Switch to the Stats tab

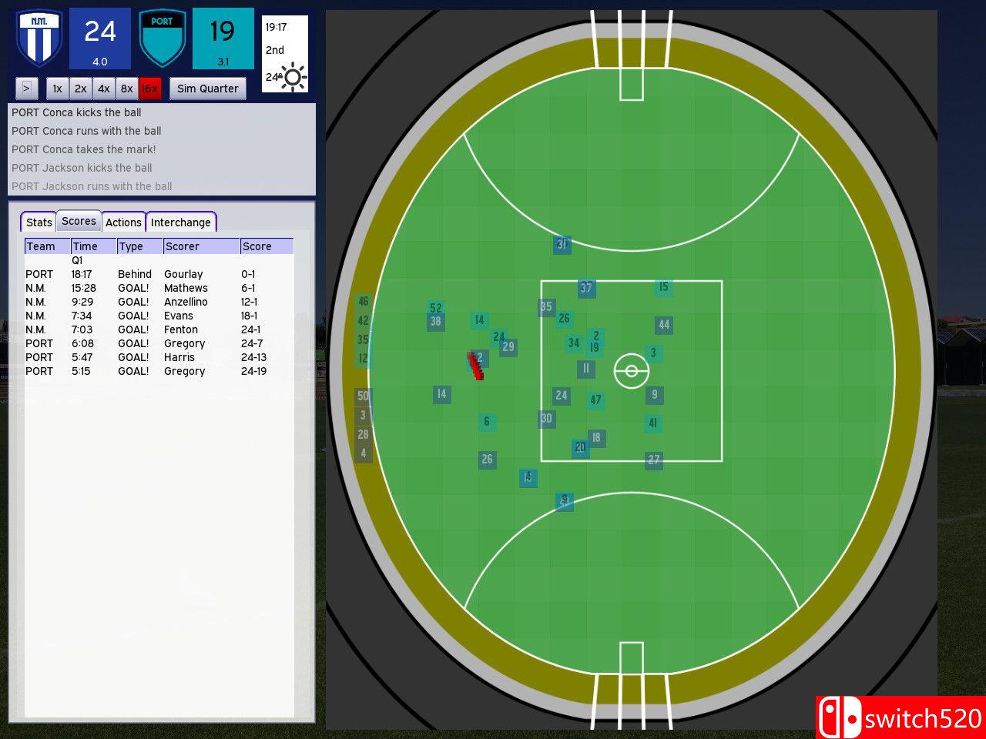pos(39,222)
